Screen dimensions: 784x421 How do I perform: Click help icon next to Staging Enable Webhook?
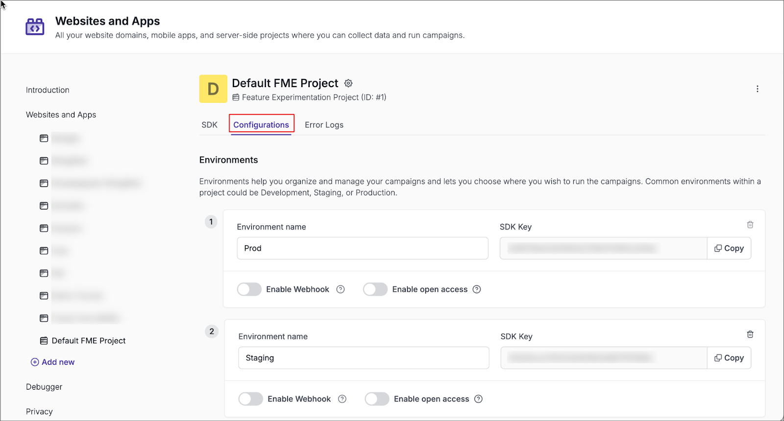tap(342, 399)
